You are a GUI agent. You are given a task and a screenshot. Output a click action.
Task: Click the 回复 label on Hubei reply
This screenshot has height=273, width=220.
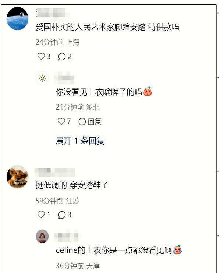(x=95, y=121)
